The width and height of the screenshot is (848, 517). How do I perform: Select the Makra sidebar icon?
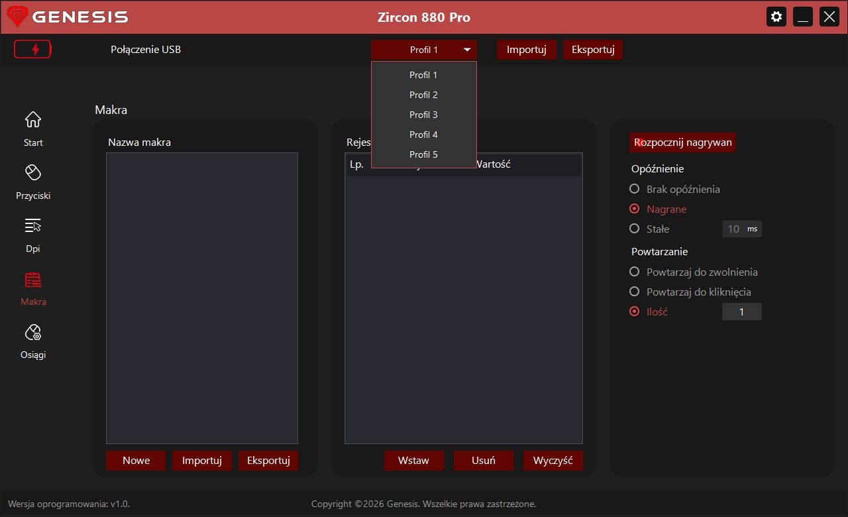click(33, 280)
